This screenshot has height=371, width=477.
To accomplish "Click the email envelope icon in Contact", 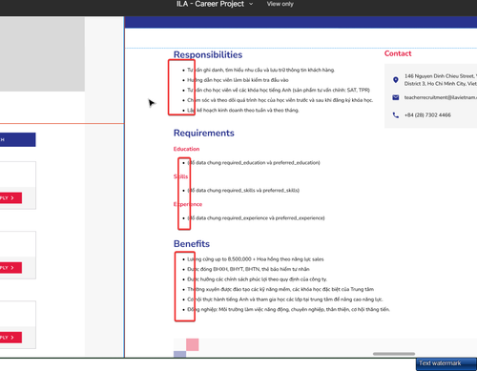I will pyautogui.click(x=396, y=97).
